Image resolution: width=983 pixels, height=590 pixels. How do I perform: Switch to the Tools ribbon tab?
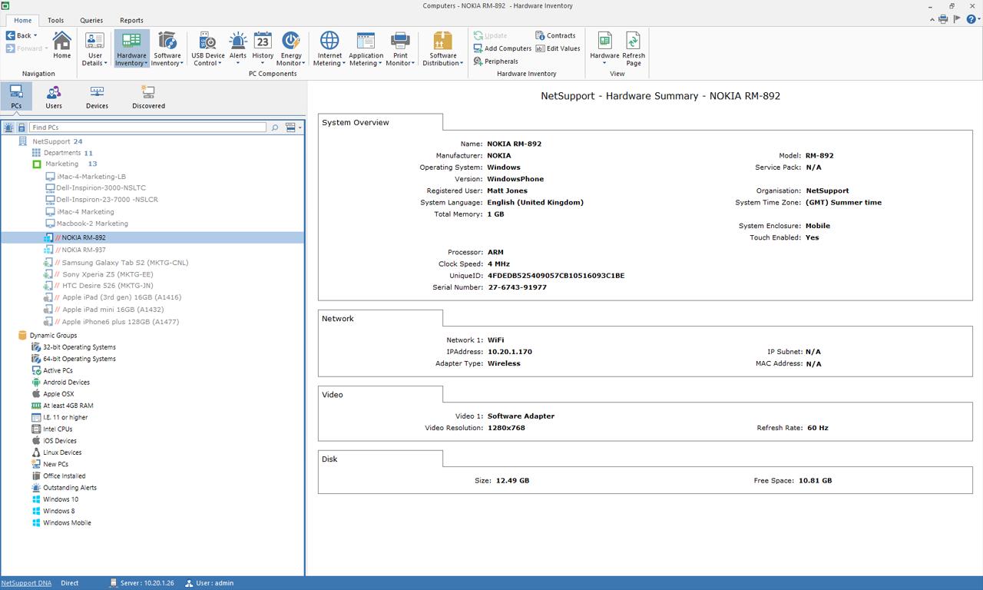pyautogui.click(x=55, y=21)
